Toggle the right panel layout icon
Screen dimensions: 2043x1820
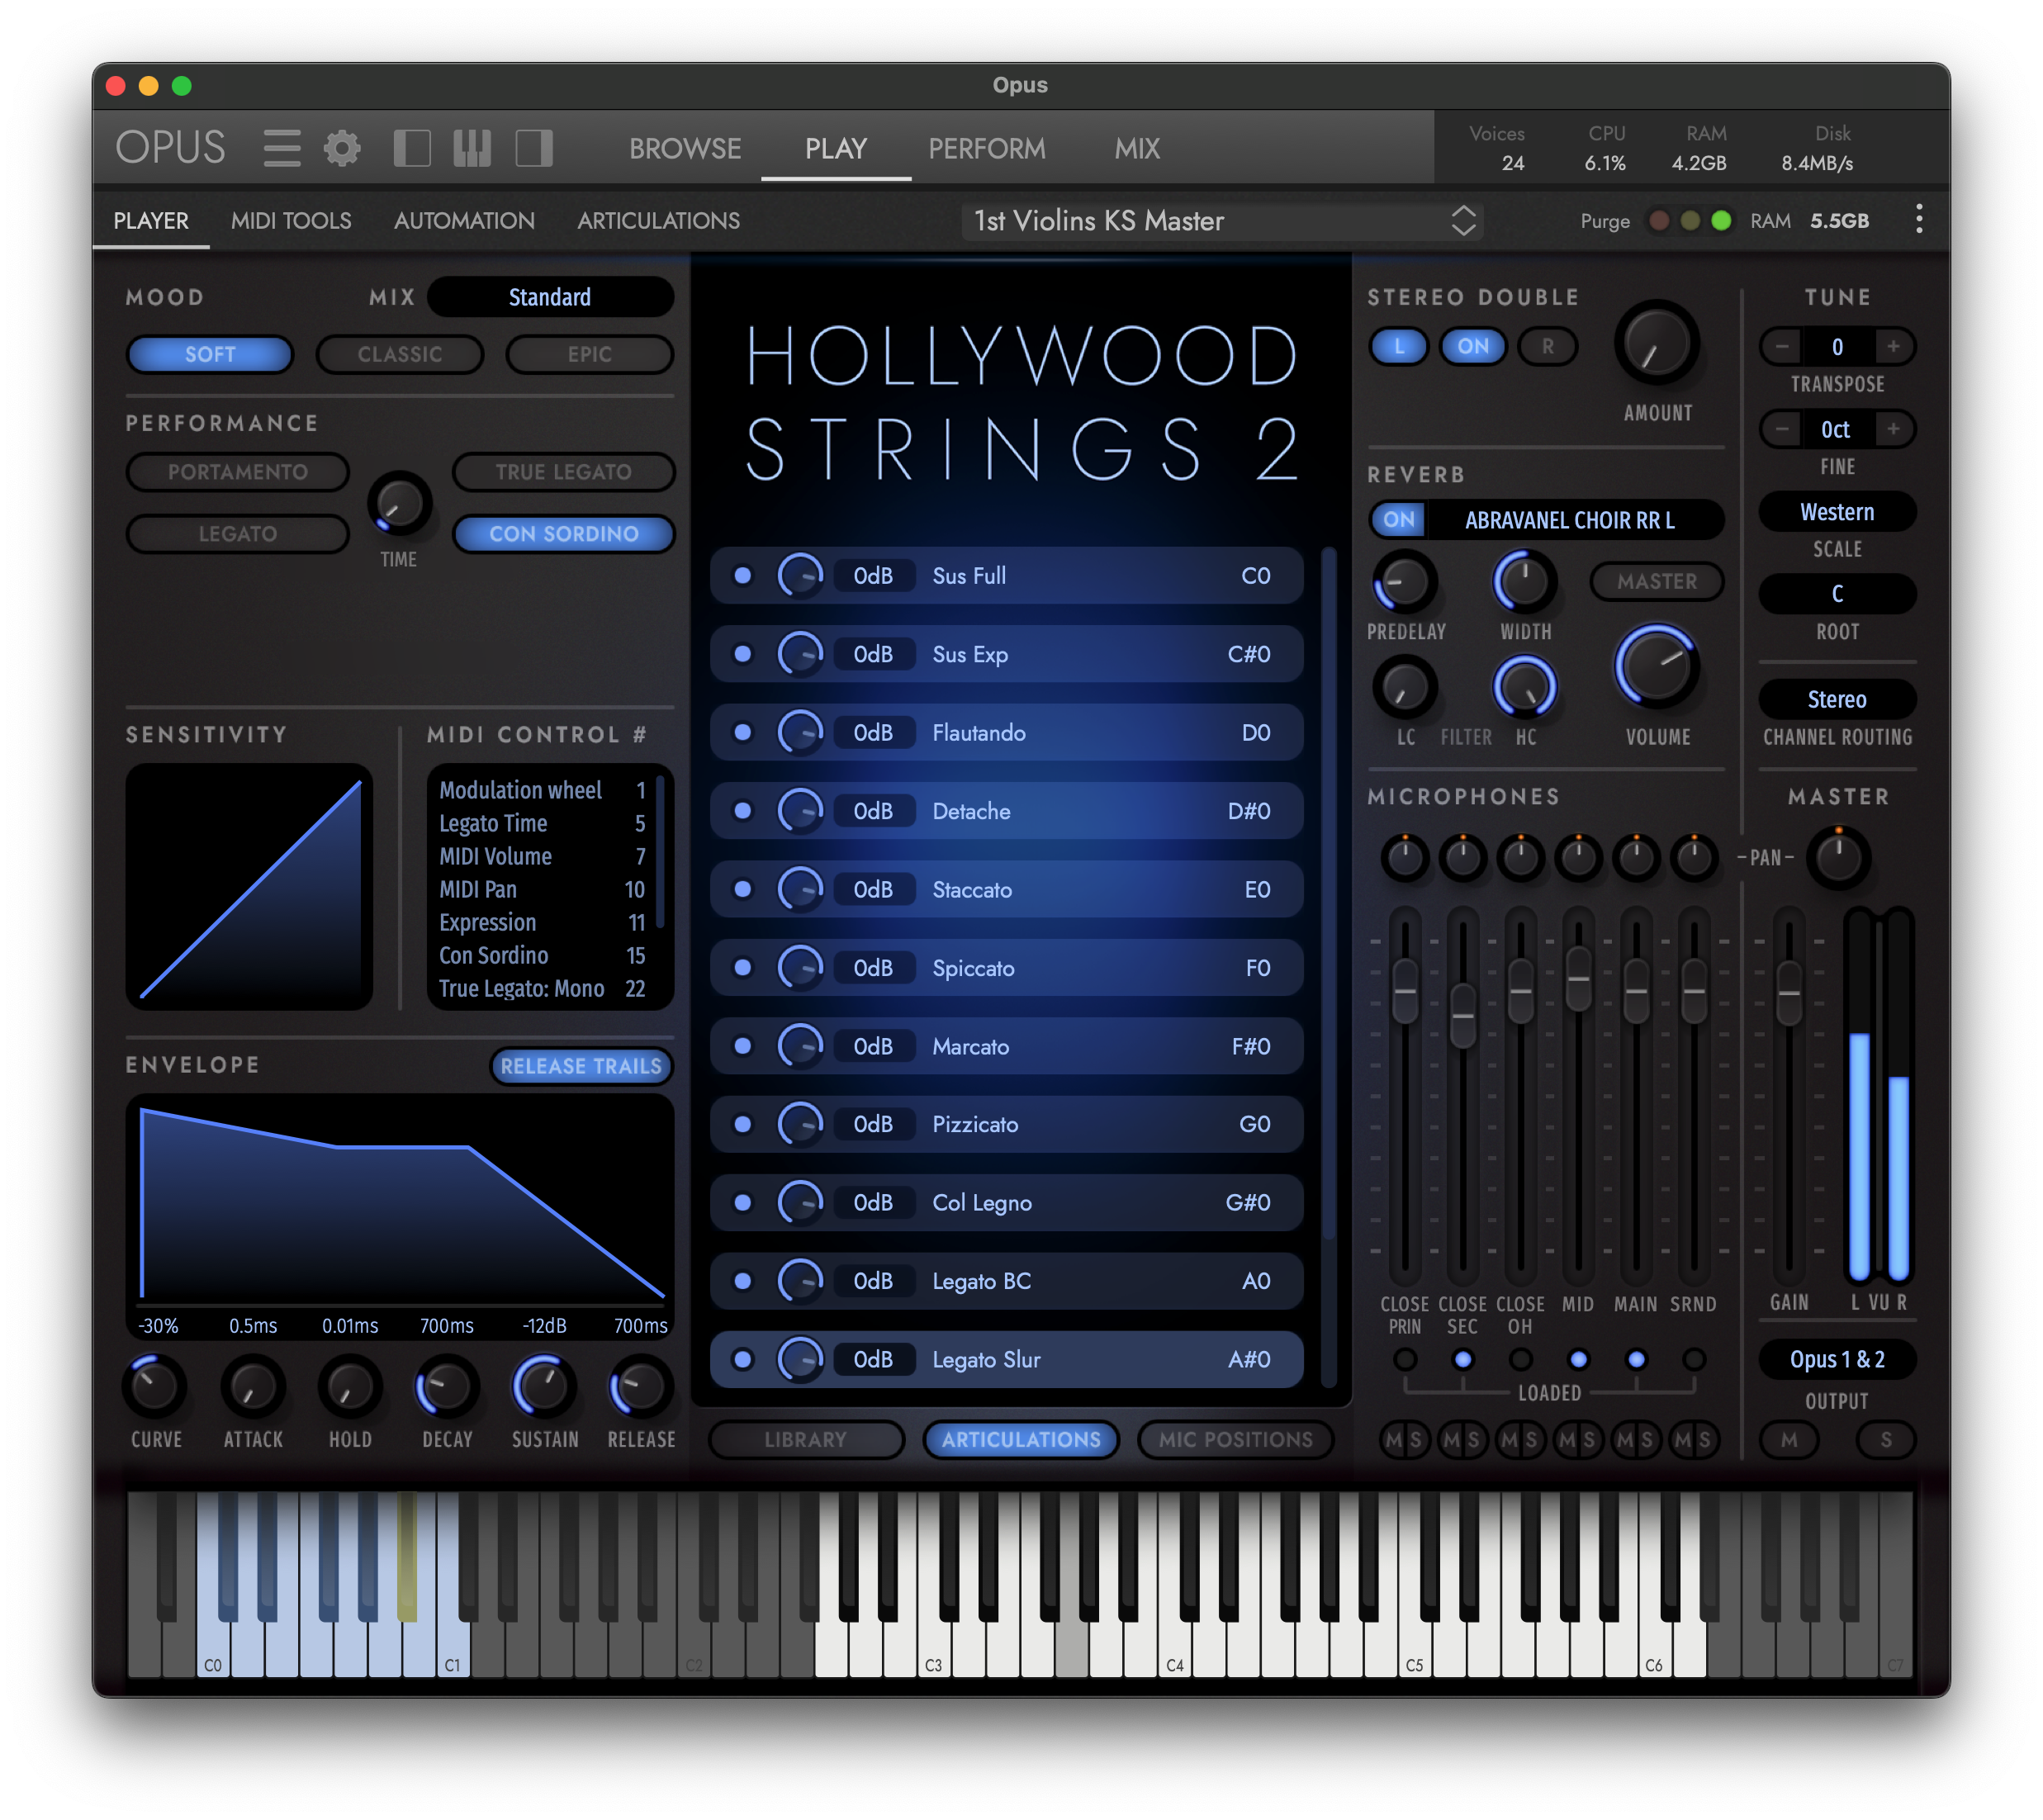[x=534, y=148]
